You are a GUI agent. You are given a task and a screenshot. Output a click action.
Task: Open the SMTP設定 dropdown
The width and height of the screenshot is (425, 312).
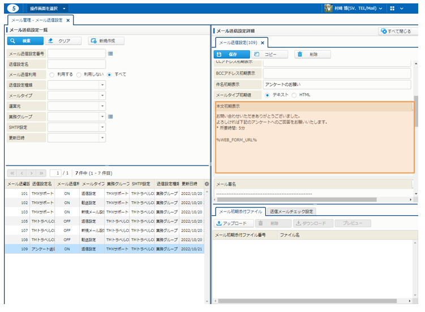tap(102, 127)
